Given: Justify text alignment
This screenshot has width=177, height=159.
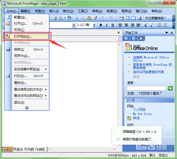Looking at the screenshot, I should coord(138,25).
